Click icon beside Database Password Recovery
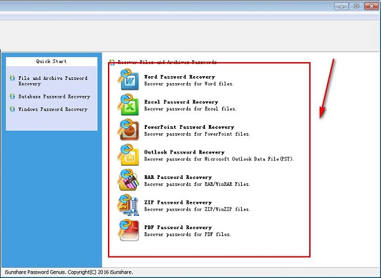This screenshot has width=381, height=278. point(12,96)
